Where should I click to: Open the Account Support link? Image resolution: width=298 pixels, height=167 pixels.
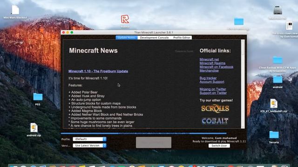coord(212,82)
